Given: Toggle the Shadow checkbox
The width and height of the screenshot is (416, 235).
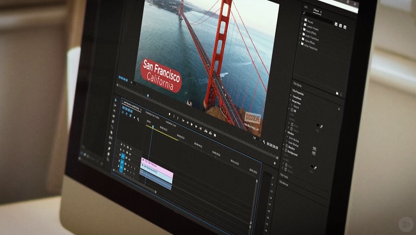Looking at the screenshot, I should [286, 145].
